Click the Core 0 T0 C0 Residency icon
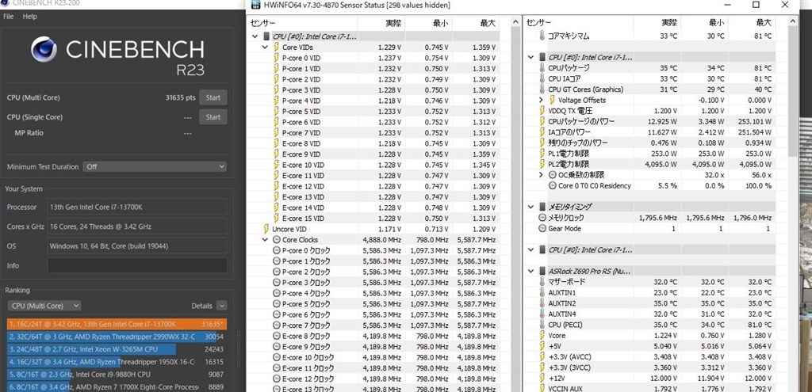The width and height of the screenshot is (812, 392). click(x=552, y=185)
